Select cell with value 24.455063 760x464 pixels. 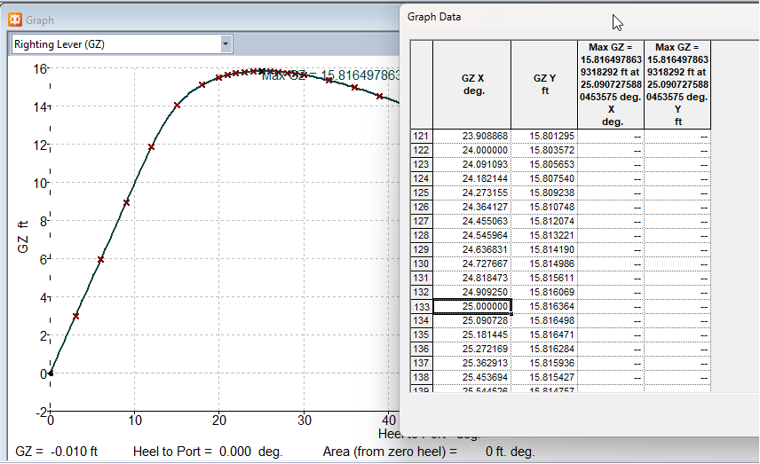click(472, 221)
